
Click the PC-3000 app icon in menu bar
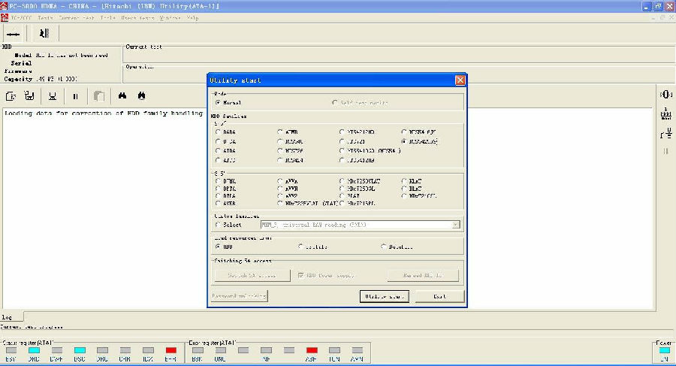(5, 18)
